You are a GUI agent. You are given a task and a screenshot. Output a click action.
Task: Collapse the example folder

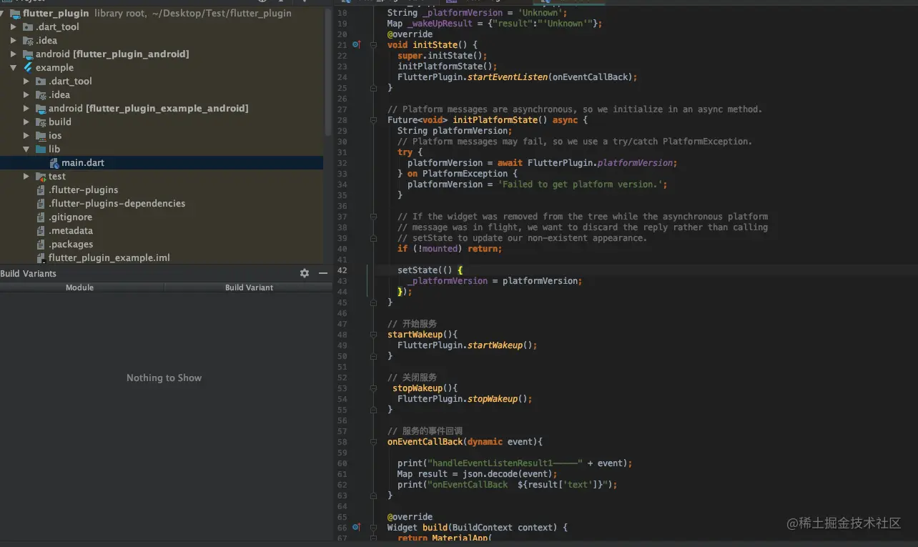(14, 67)
